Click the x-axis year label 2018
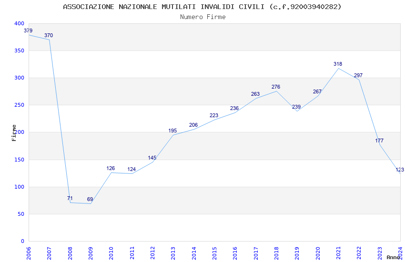This screenshot has width=405, height=262. pyautogui.click(x=277, y=253)
